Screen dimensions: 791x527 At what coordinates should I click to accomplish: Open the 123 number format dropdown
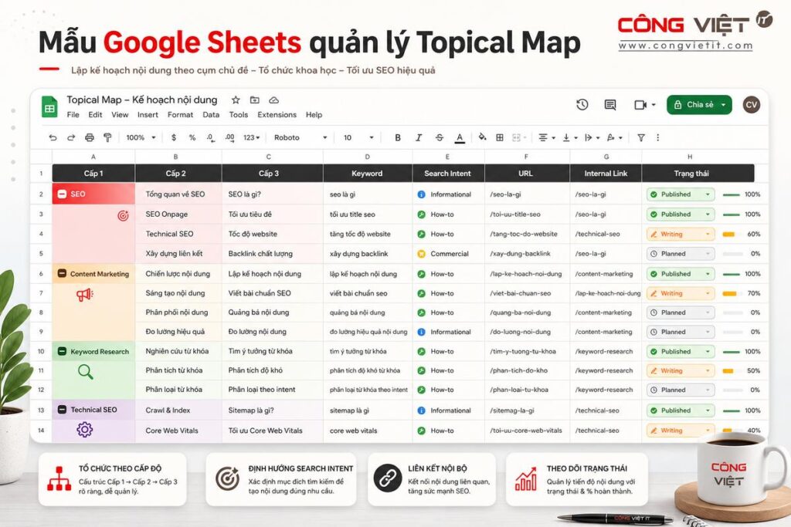pos(251,137)
